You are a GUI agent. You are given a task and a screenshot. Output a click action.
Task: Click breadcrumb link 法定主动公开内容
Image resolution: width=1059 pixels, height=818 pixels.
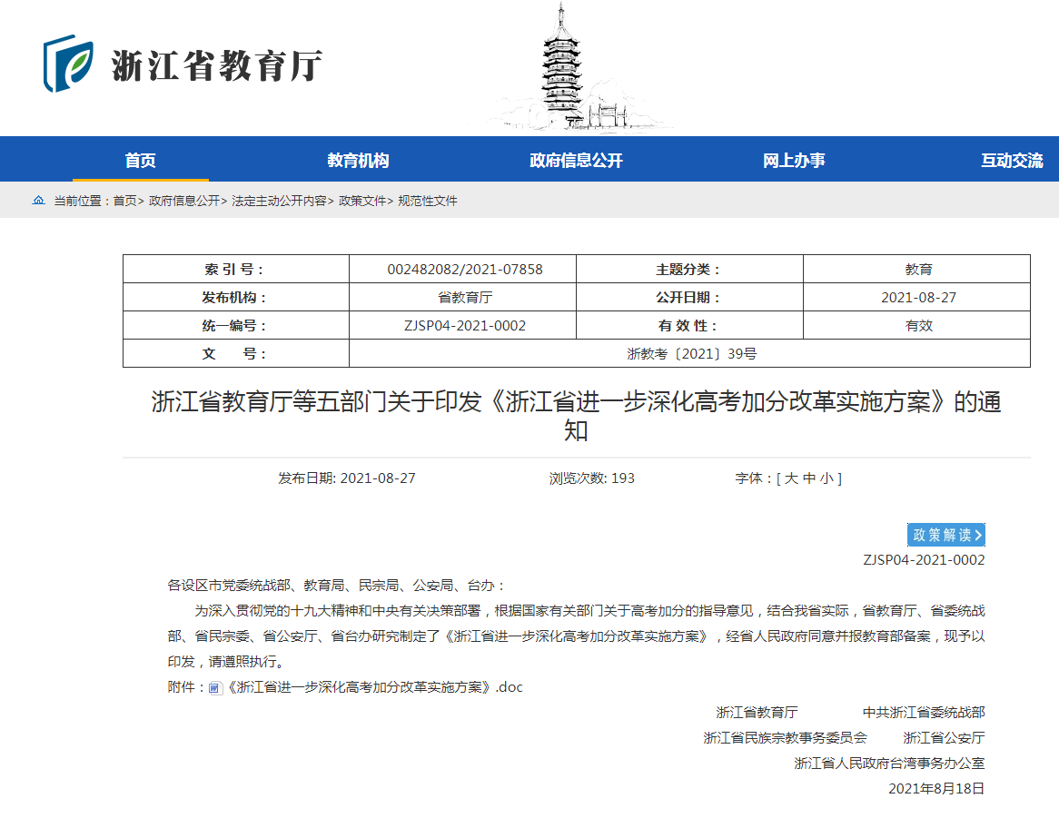tap(278, 201)
